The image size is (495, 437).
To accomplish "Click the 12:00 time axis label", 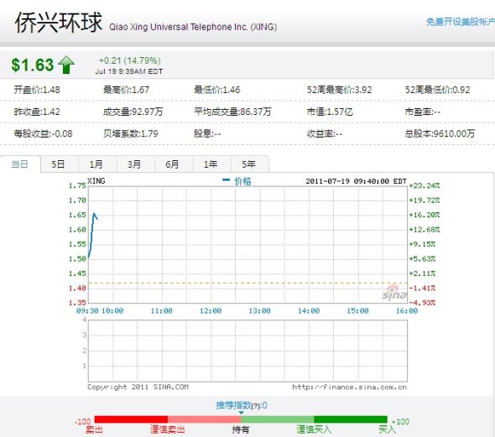I will coord(211,311).
